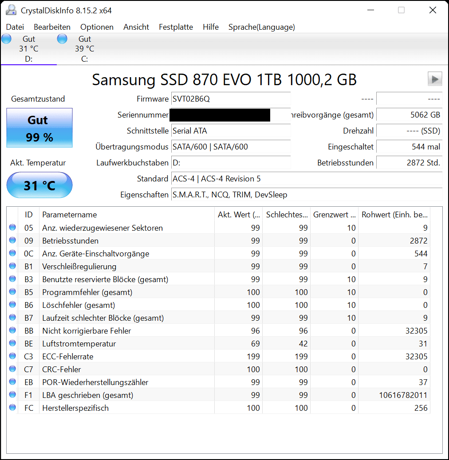
Task: Click the 5062 GB total writes field
Action: [410, 115]
